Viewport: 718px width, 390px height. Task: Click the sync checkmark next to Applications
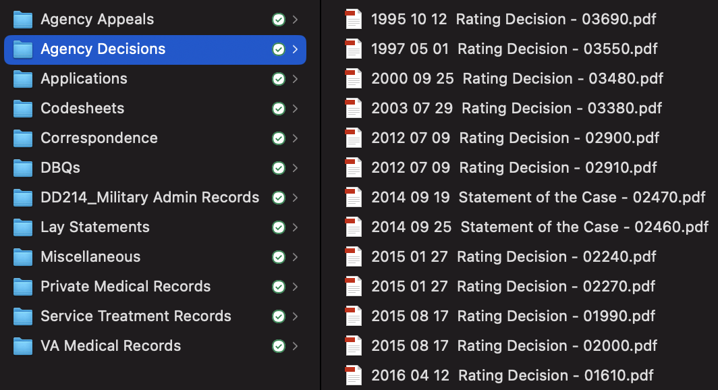pyautogui.click(x=279, y=79)
